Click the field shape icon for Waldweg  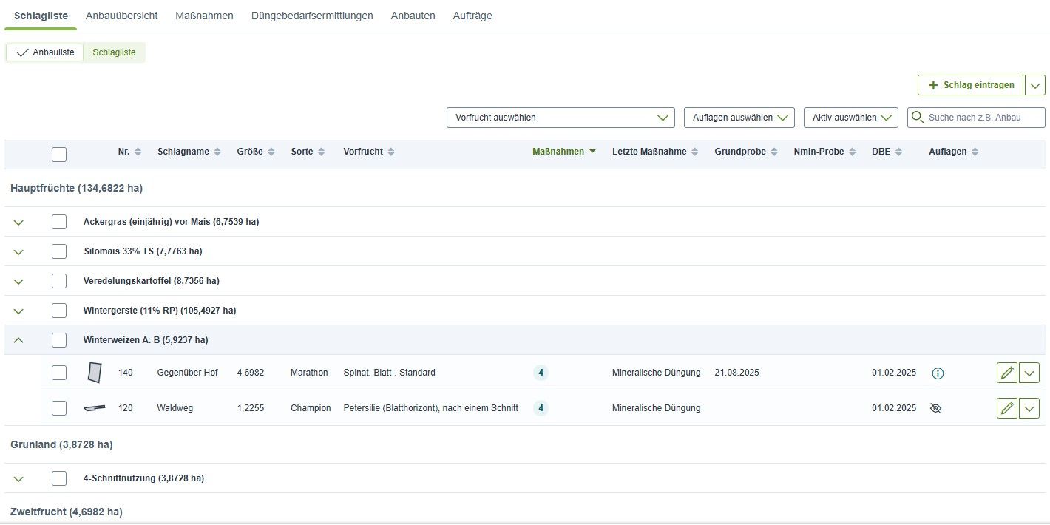94,408
